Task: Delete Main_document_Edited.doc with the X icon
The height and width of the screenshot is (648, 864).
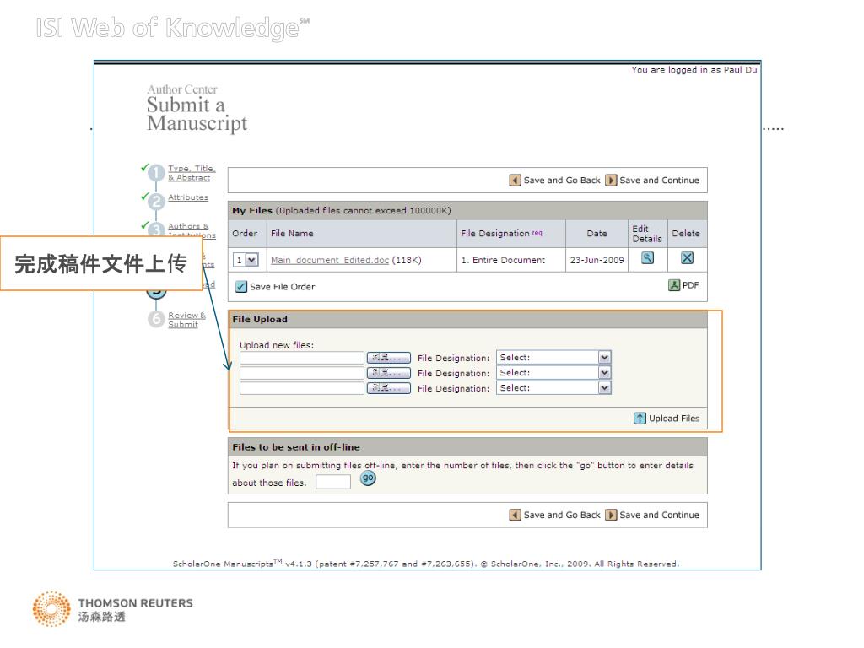Action: [x=687, y=258]
